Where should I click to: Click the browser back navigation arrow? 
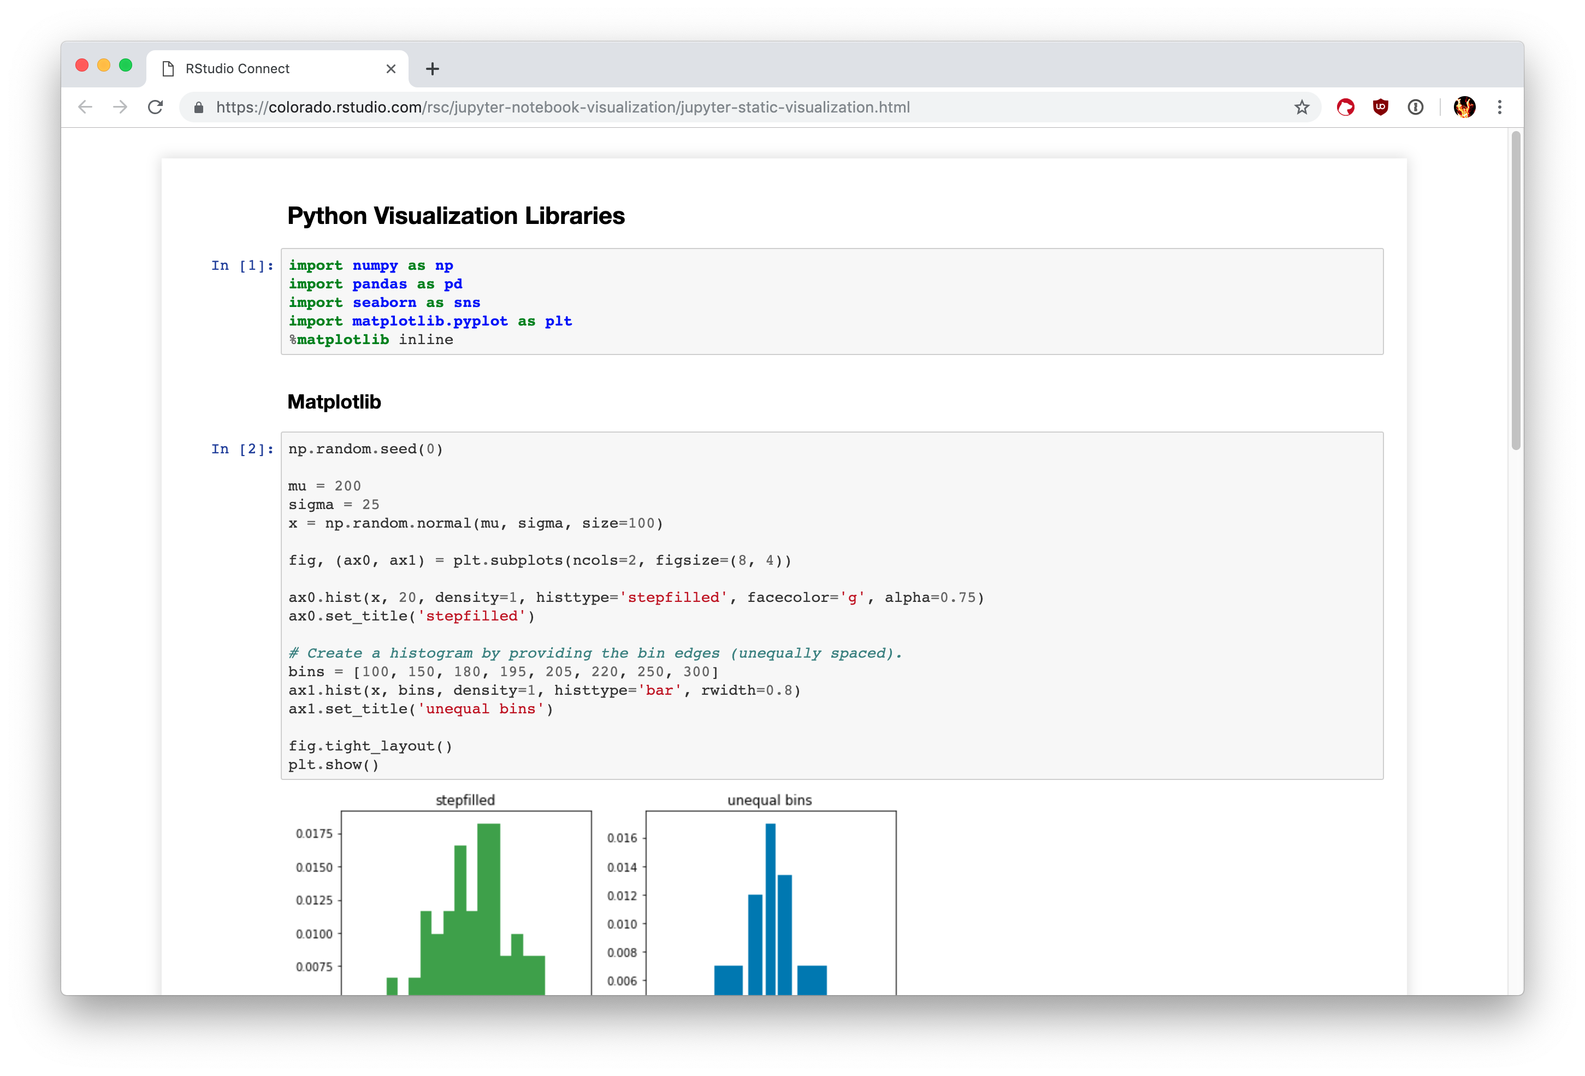pos(87,107)
